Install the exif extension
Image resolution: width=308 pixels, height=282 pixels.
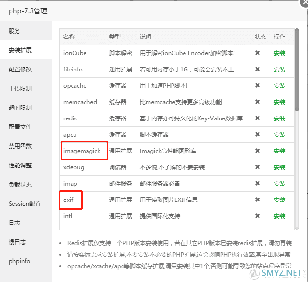(x=280, y=200)
